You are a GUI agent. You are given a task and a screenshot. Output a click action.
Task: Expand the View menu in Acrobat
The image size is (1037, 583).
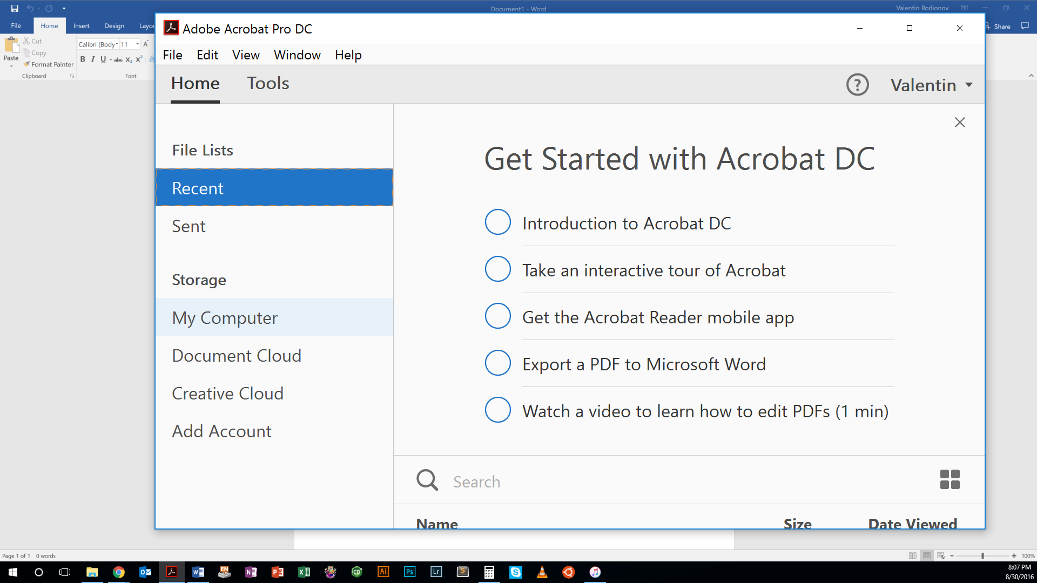click(244, 55)
